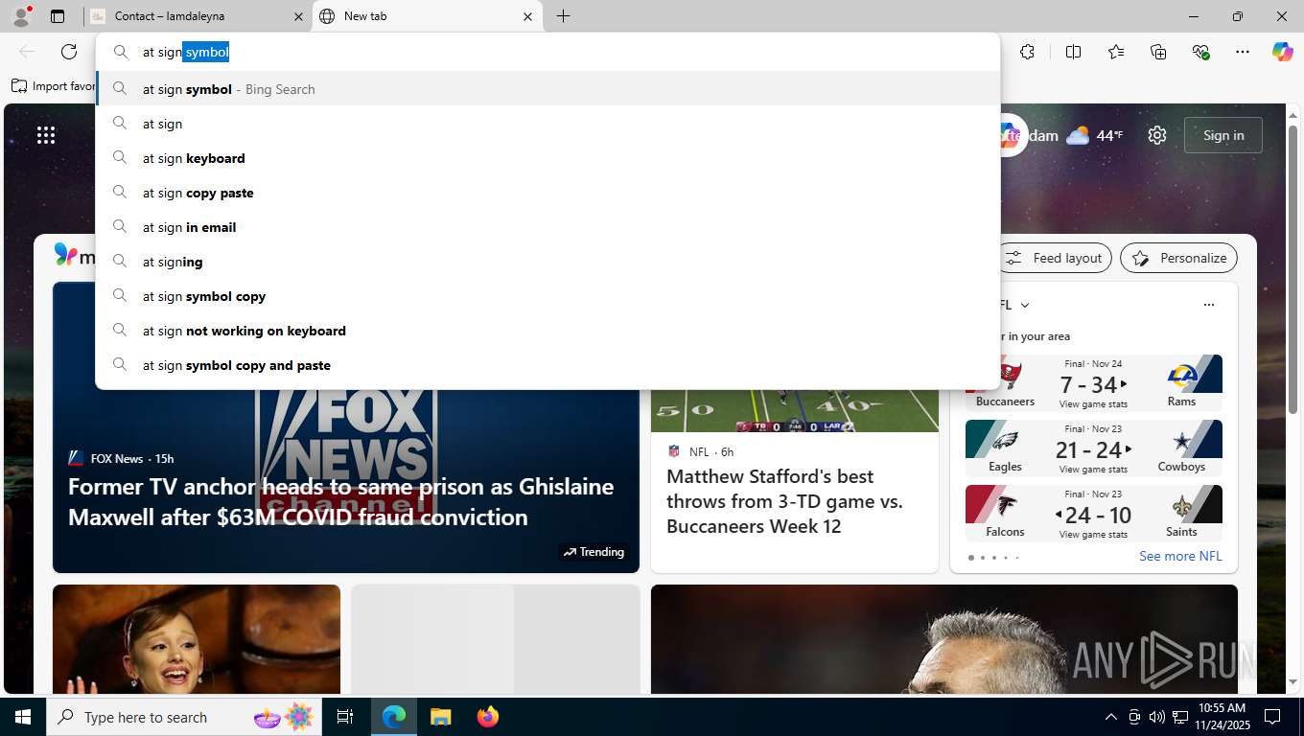This screenshot has height=736, width=1304.
Task: Select the first NFL carousel page dot
Action: [970, 558]
